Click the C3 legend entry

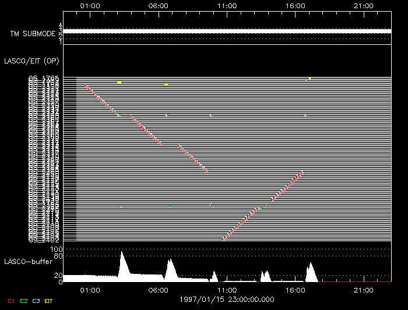(x=36, y=301)
